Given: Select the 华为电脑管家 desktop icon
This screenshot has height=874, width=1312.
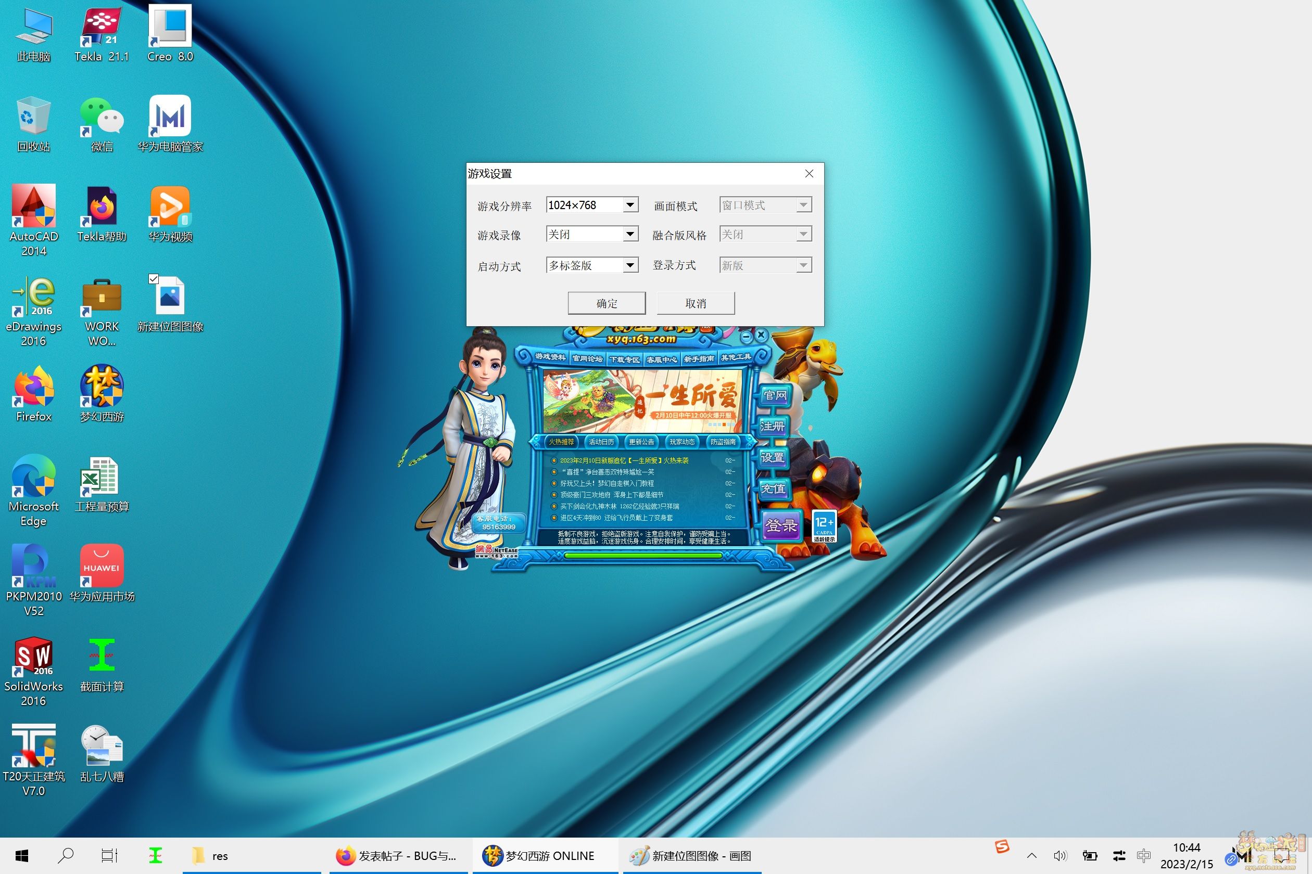Looking at the screenshot, I should (x=170, y=124).
